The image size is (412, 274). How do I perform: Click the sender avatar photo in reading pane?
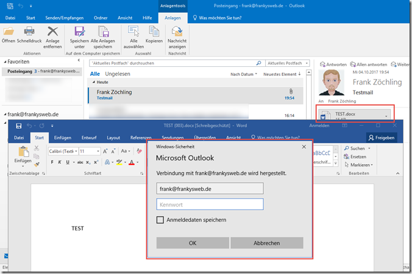click(x=332, y=83)
